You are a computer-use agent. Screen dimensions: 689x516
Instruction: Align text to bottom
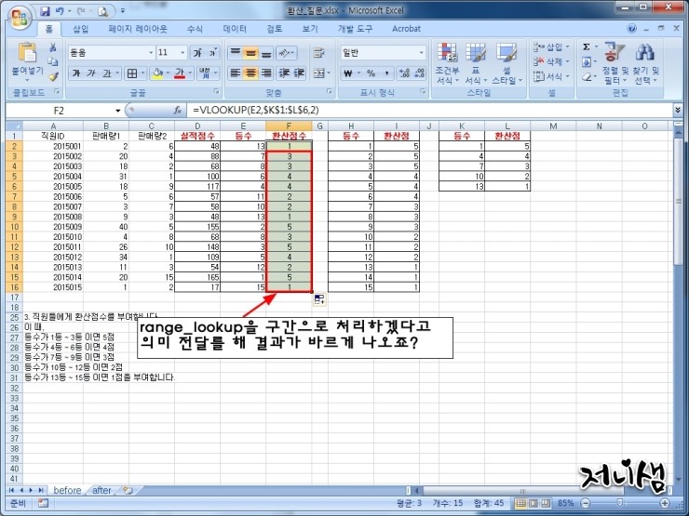click(x=266, y=53)
